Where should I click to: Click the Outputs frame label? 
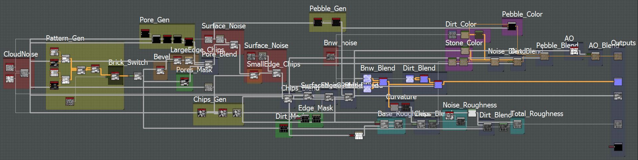pyautogui.click(x=623, y=43)
